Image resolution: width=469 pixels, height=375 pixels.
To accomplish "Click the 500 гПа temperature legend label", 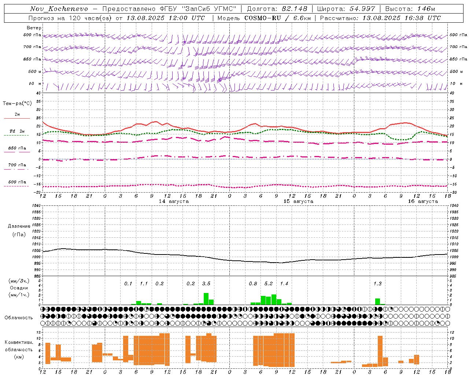I will [17, 182].
